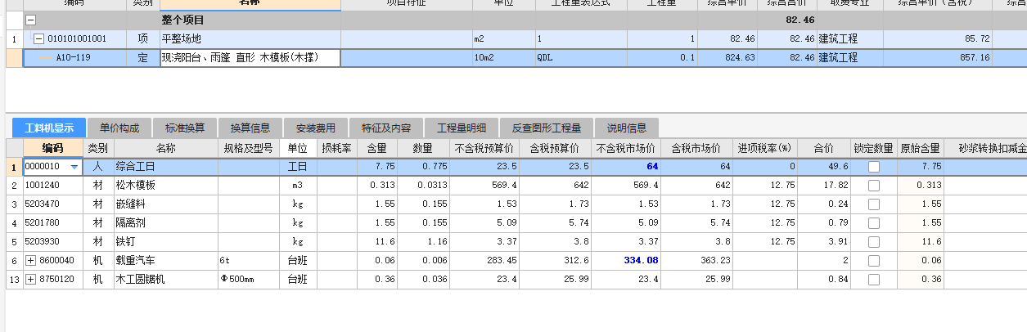Select the 综合工日 name cell
This screenshot has width=1027, height=332.
click(x=166, y=166)
